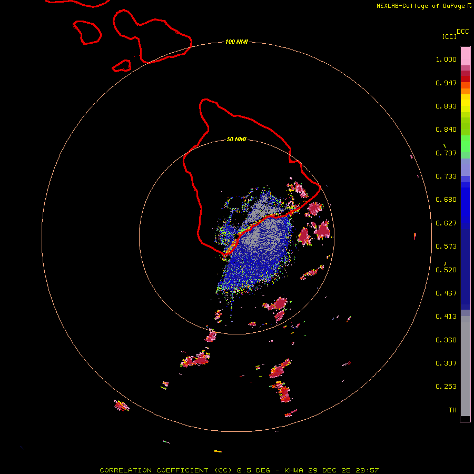This screenshot has width=474, height=474.
Task: Select the 1.000 scale value
Action: tap(446, 59)
